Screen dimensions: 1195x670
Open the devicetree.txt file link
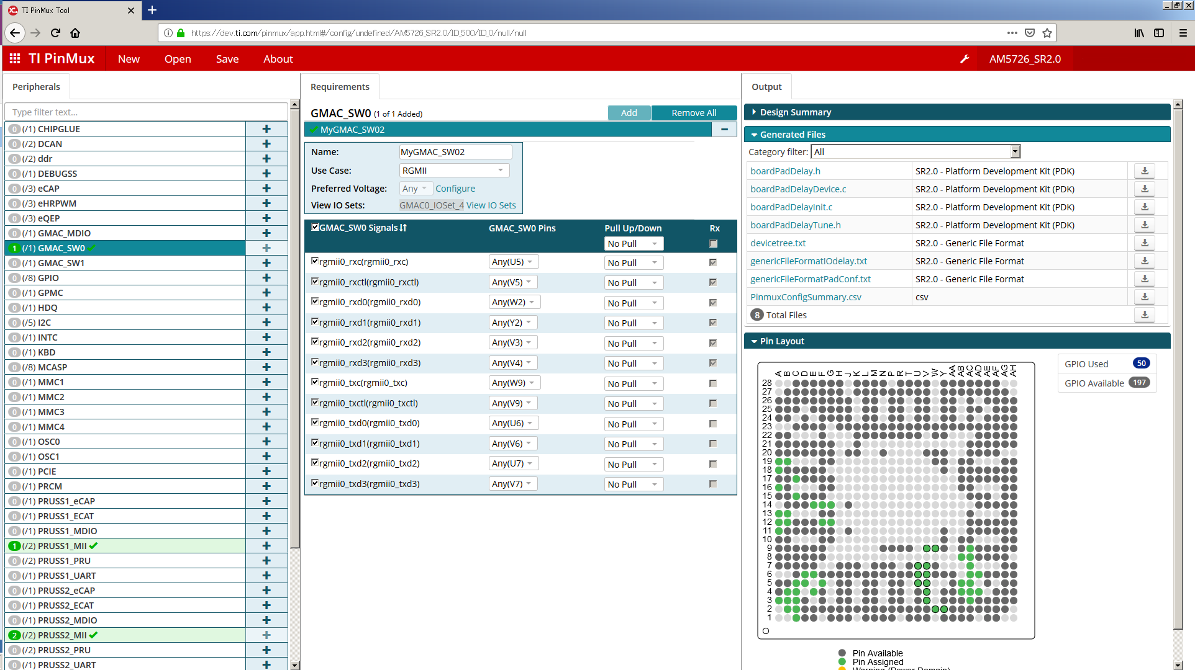(778, 243)
